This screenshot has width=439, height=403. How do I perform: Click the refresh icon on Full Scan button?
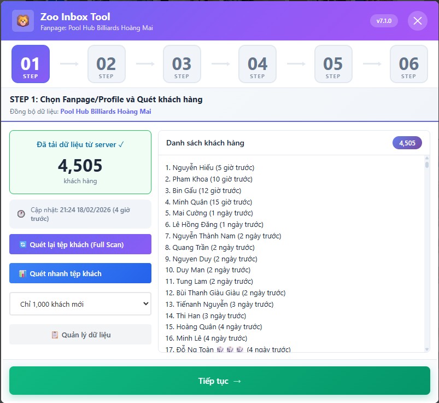point(22,244)
